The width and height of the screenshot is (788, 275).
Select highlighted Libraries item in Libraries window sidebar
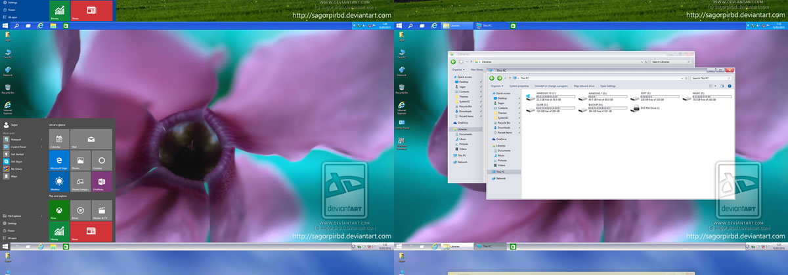click(x=466, y=129)
